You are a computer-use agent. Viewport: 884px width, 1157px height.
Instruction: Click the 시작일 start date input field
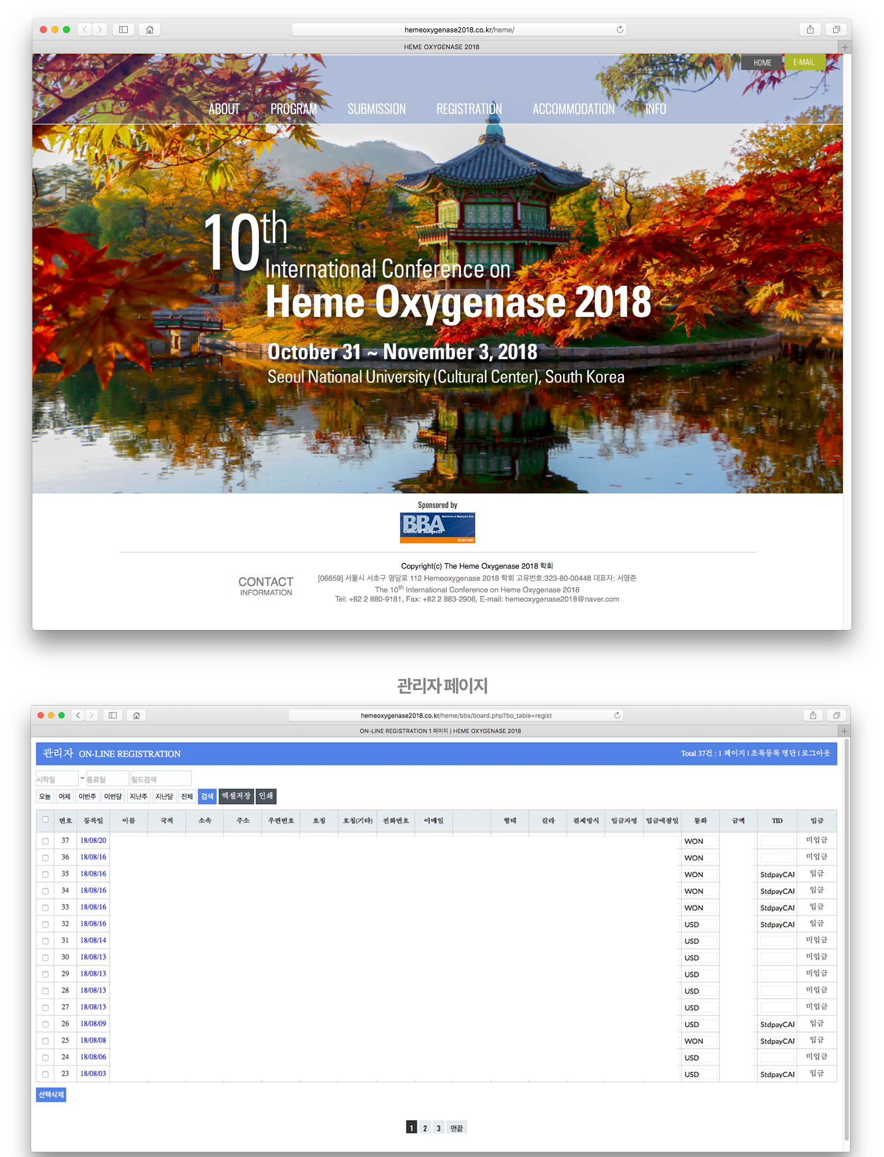(x=56, y=779)
